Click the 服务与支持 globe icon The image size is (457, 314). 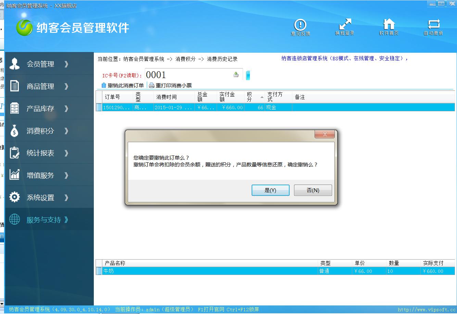[x=14, y=219]
